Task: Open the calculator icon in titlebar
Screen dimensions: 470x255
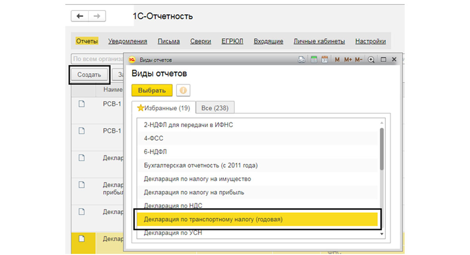Action: 314,60
